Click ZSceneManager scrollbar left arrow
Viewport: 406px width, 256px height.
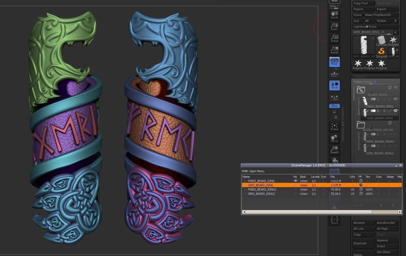click(244, 212)
